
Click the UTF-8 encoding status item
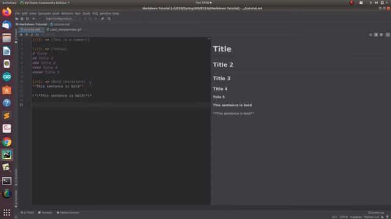tap(343, 217)
